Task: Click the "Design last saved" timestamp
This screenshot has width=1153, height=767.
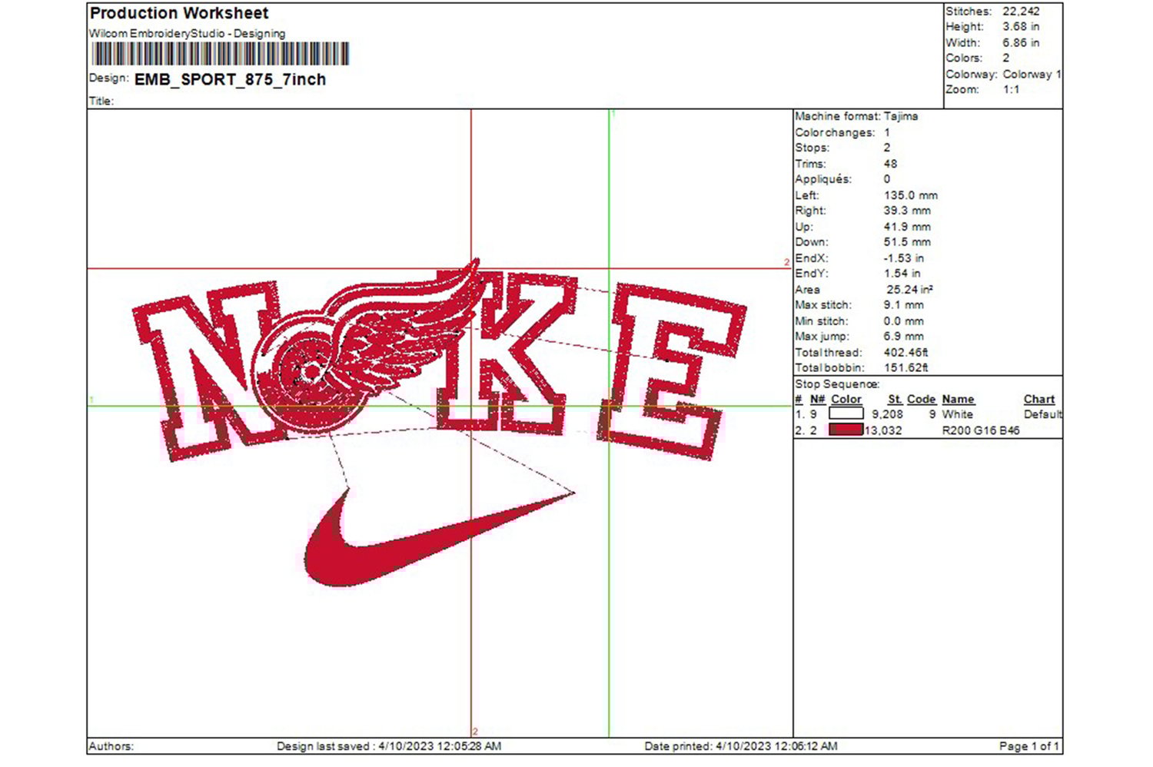Action: (x=389, y=746)
